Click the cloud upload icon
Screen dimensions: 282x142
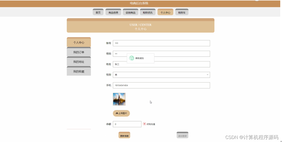(x=117, y=113)
